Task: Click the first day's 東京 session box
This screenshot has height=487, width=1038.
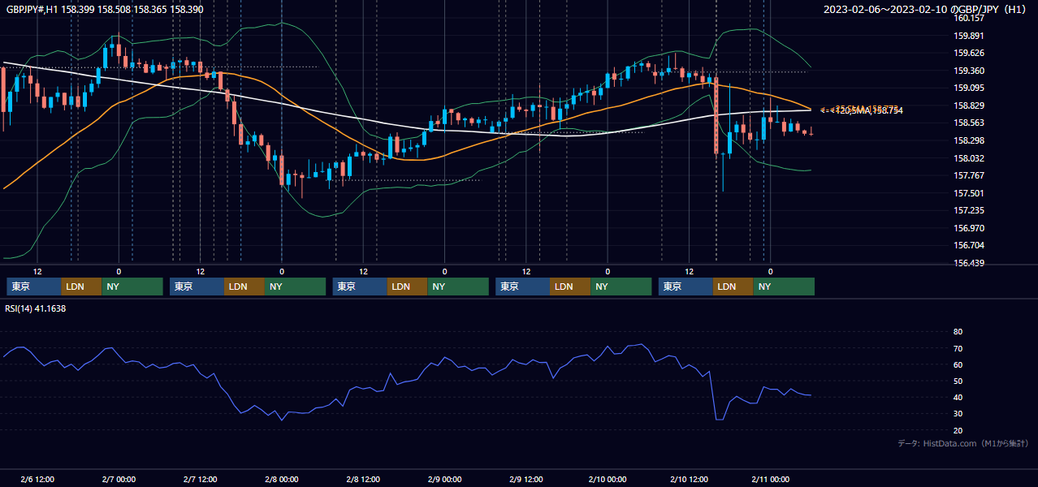Action: pyautogui.click(x=34, y=287)
